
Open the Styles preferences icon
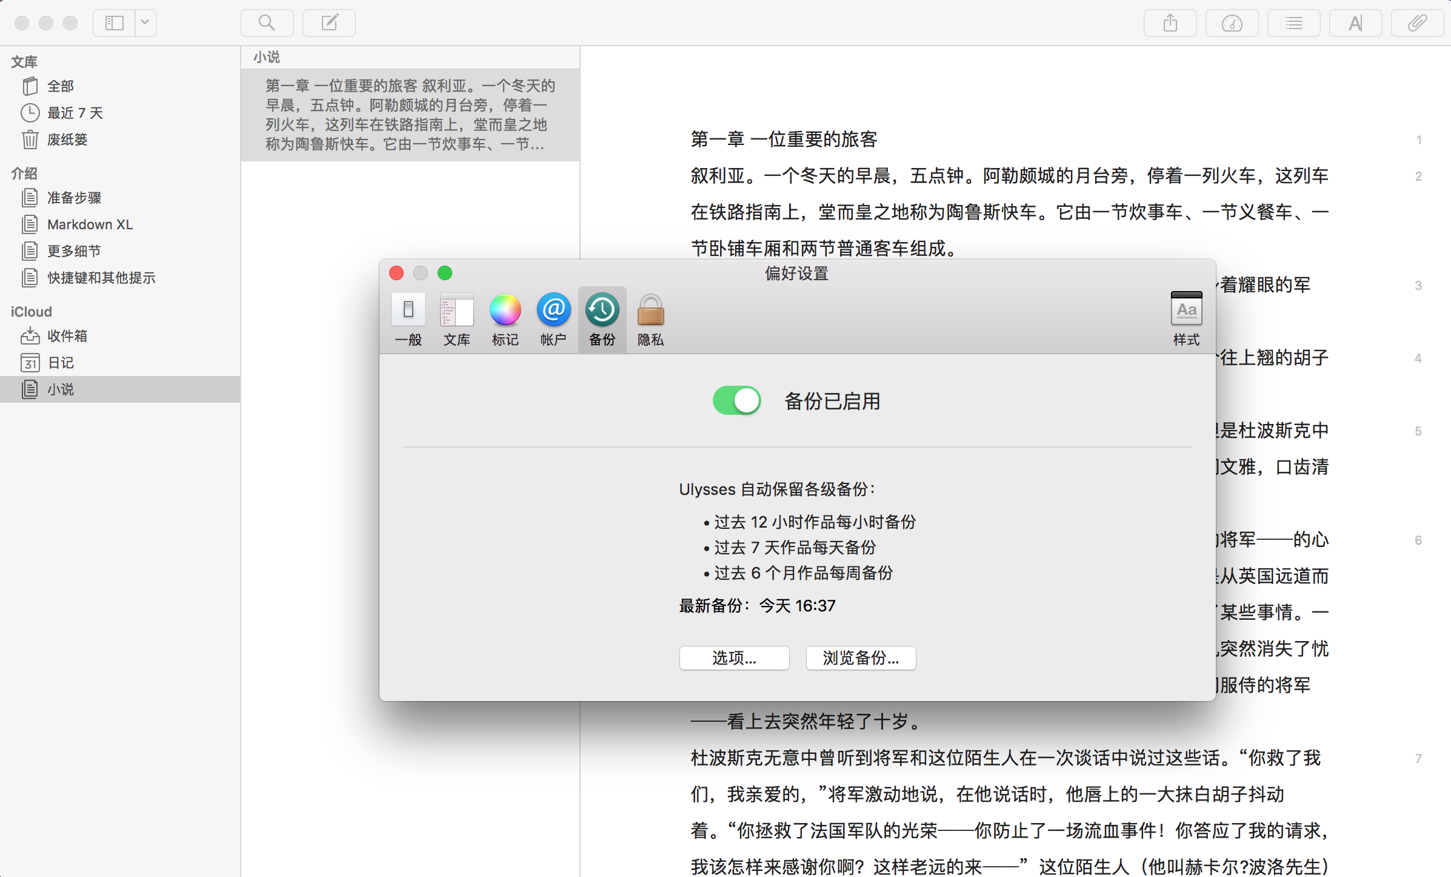coord(1186,320)
